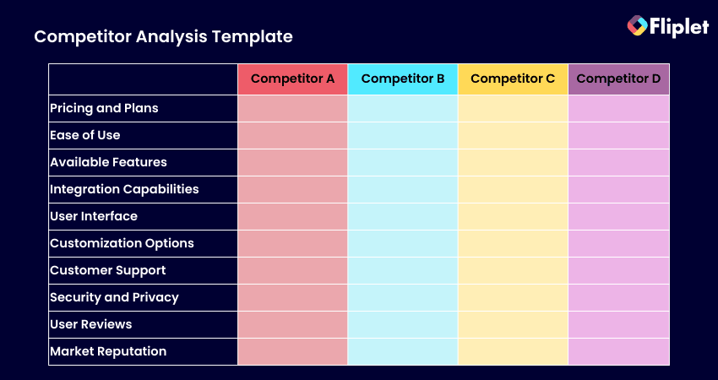The width and height of the screenshot is (718, 380).
Task: Click the Security and Privacy row label
Action: point(115,297)
